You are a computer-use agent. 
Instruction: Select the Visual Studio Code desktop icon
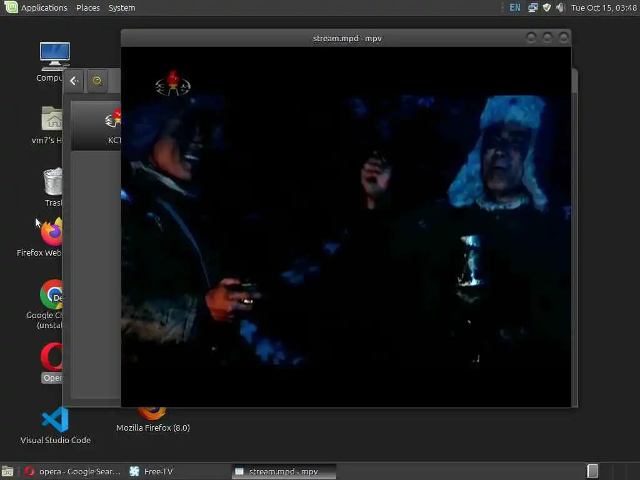[56, 425]
